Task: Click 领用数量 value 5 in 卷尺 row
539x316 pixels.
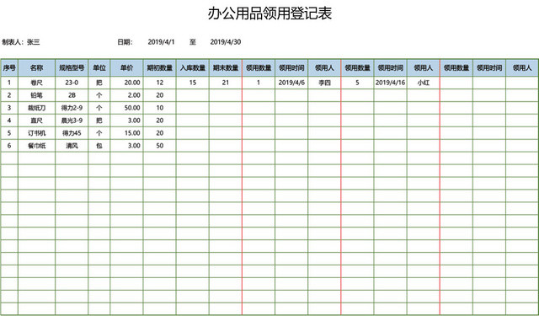Action: pos(357,83)
